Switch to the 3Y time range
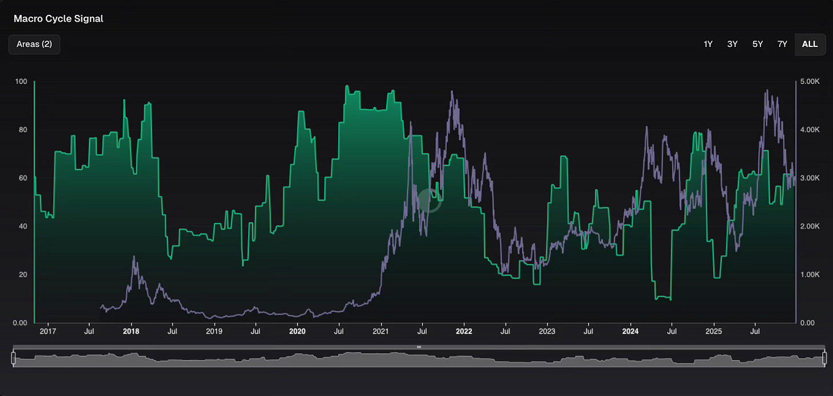 (732, 43)
